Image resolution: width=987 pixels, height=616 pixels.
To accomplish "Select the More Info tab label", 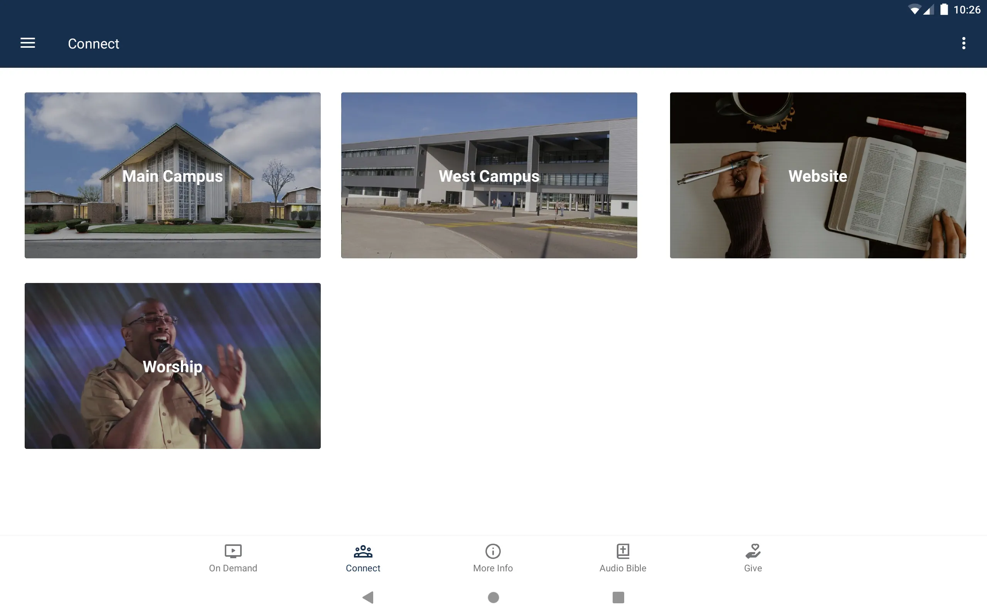I will 492,568.
